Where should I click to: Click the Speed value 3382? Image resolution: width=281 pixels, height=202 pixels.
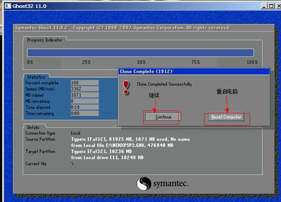click(84, 89)
